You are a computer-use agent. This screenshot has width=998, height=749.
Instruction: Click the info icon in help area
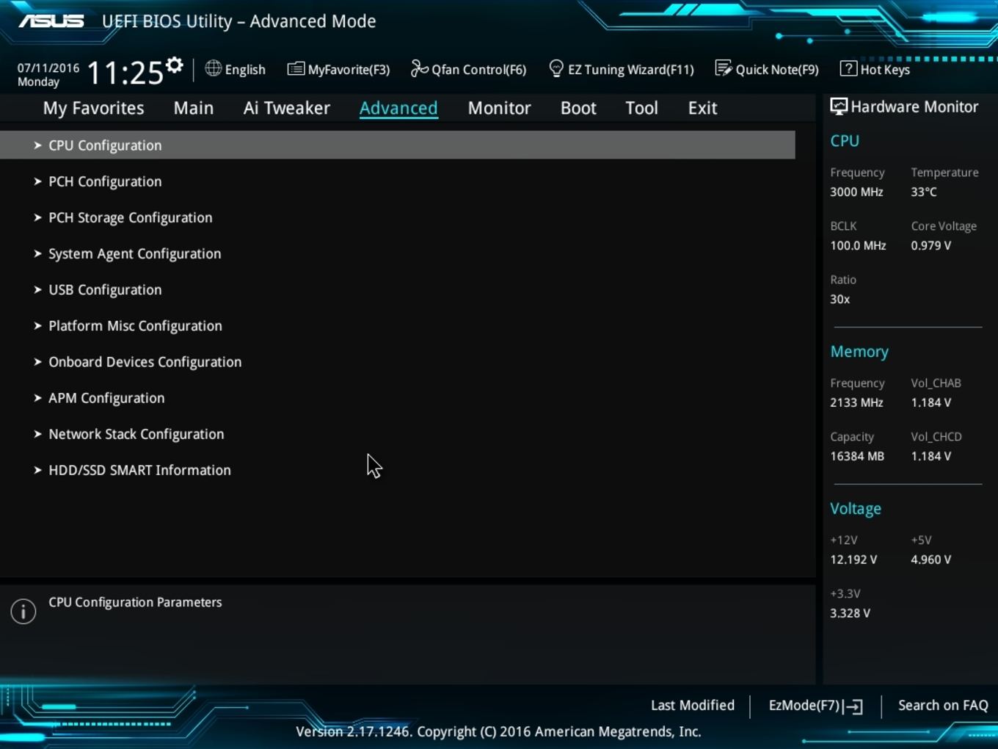[23, 611]
